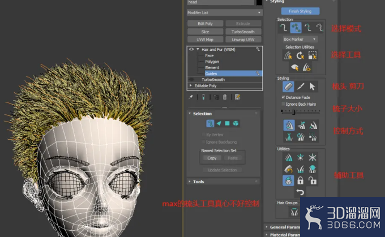Enable the Ignore Back Hairs checkbox
The image size is (385, 237).
coord(283,104)
